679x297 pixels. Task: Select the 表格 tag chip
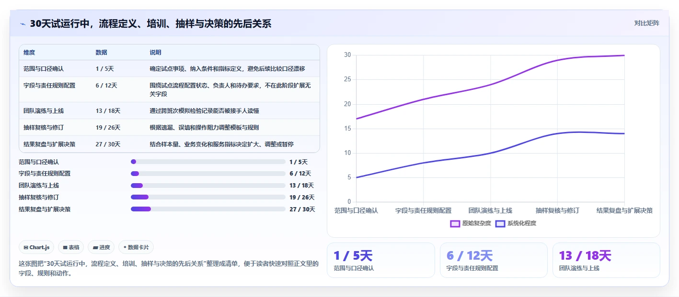71,247
